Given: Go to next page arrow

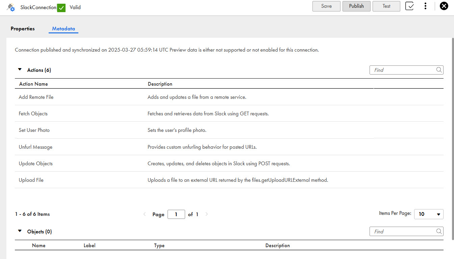Looking at the screenshot, I should [x=207, y=214].
